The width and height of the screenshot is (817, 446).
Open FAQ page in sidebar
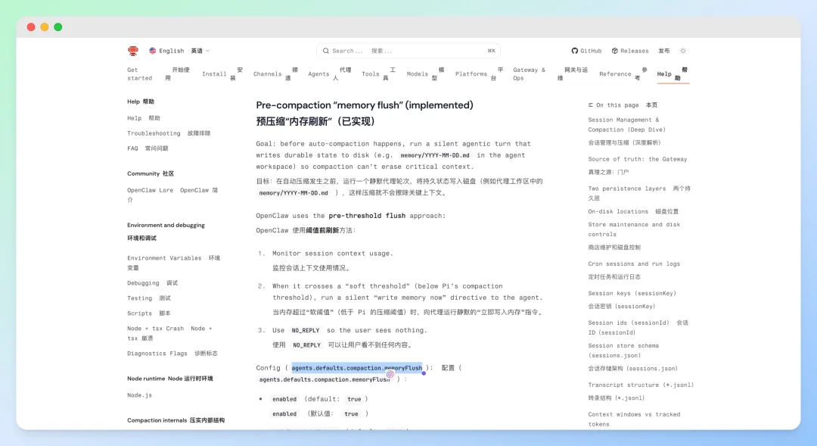[x=133, y=148]
